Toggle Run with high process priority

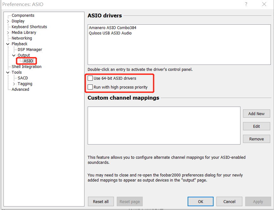coord(90,87)
